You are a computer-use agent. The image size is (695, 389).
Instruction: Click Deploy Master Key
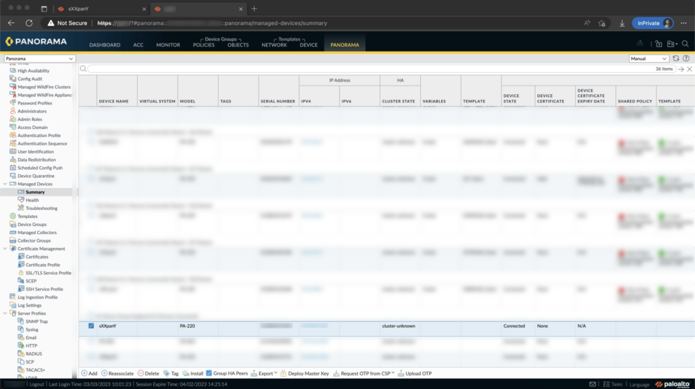(305, 373)
